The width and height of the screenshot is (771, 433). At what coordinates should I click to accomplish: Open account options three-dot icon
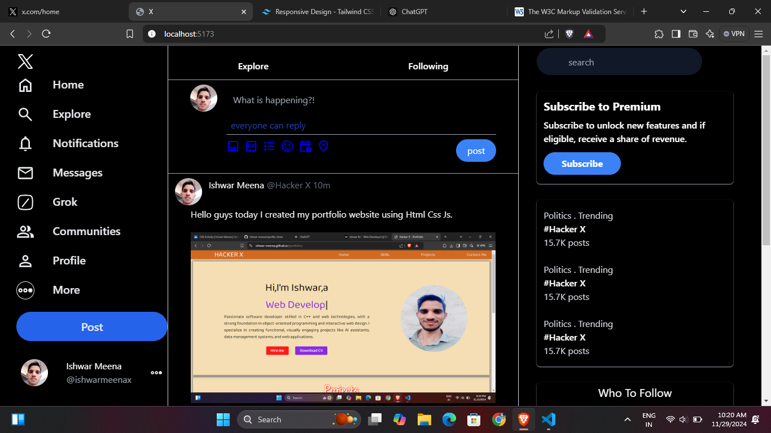tap(156, 373)
